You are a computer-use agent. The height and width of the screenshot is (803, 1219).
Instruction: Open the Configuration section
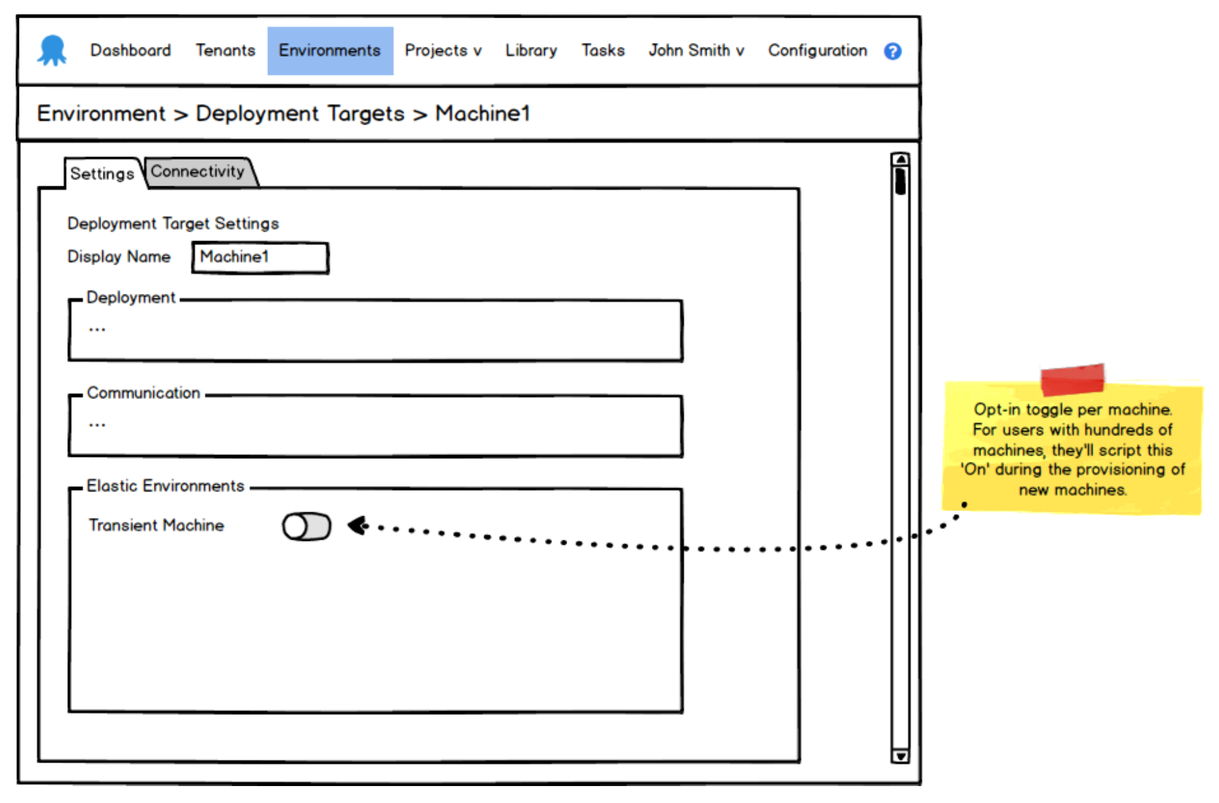tap(817, 51)
